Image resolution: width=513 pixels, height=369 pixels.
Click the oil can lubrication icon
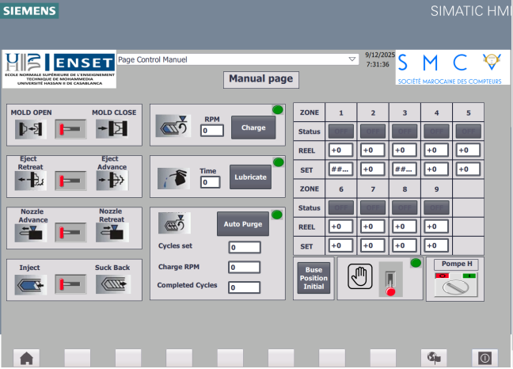(x=173, y=179)
